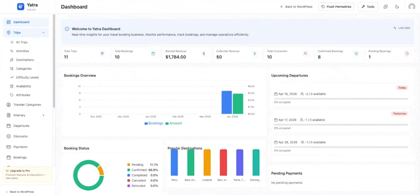Click the Total Trips pin icon
The width and height of the screenshot is (420, 195).
coord(102,53)
